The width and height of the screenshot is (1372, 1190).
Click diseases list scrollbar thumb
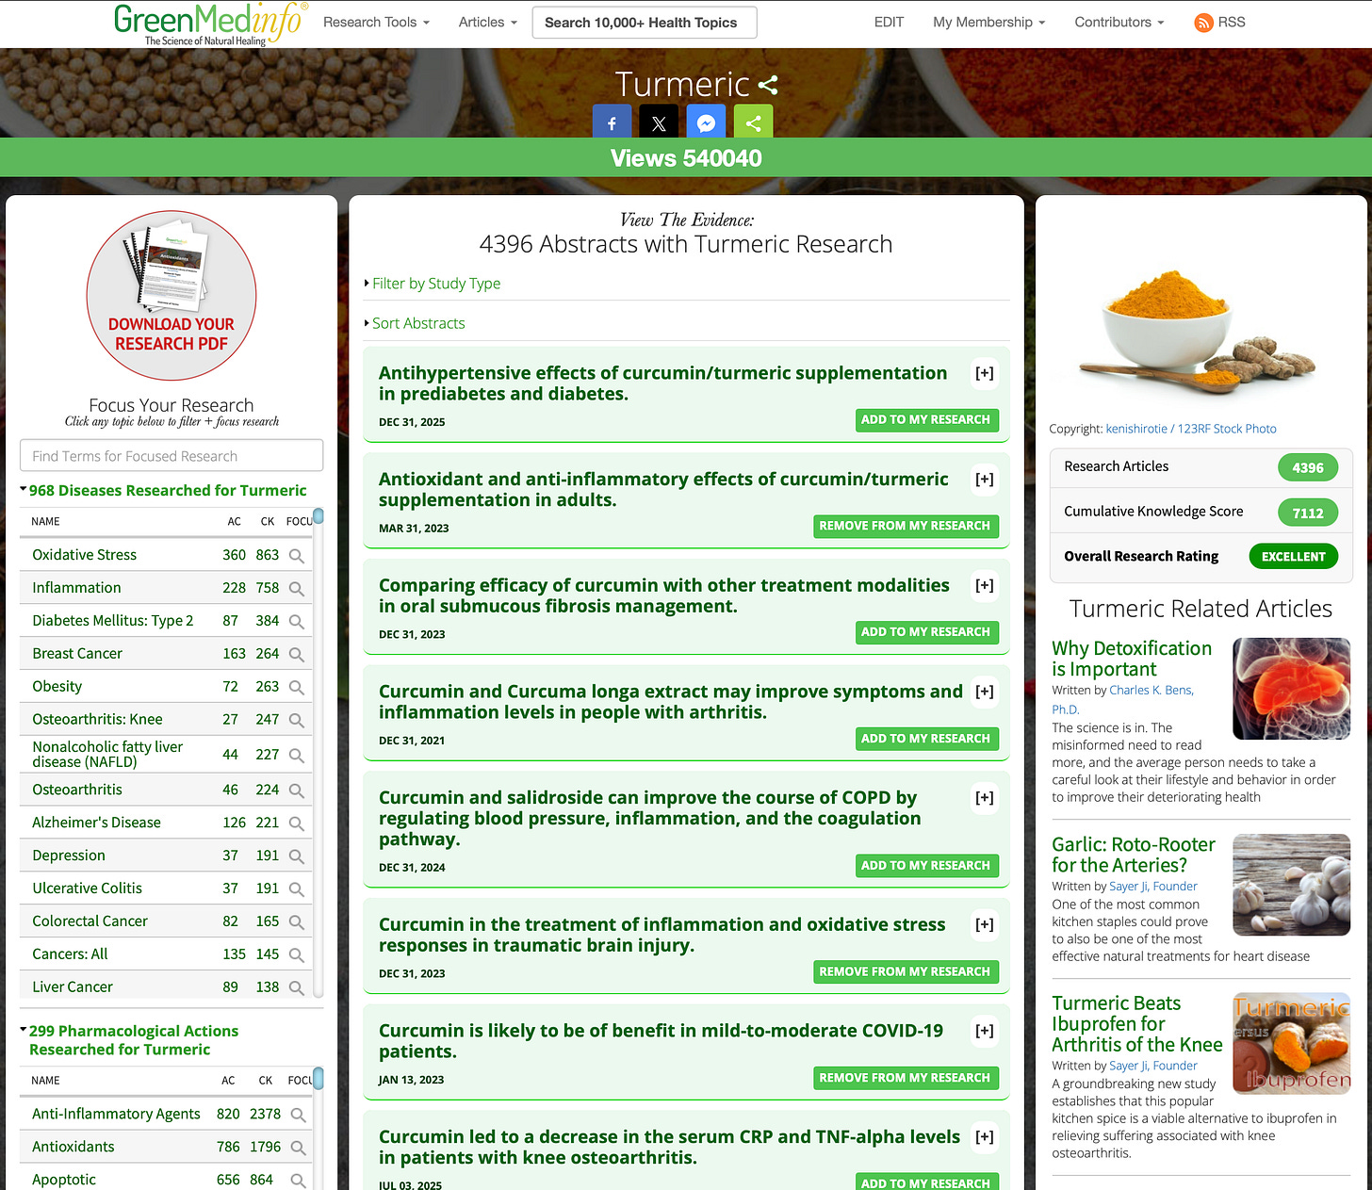coord(318,515)
